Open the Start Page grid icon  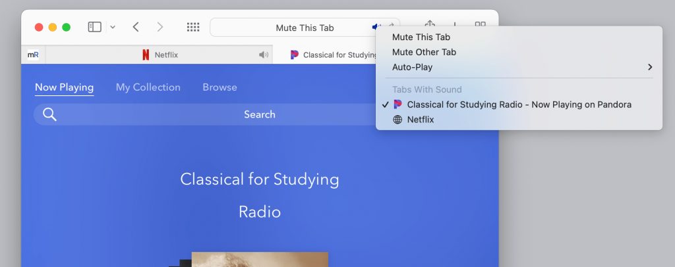[193, 27]
